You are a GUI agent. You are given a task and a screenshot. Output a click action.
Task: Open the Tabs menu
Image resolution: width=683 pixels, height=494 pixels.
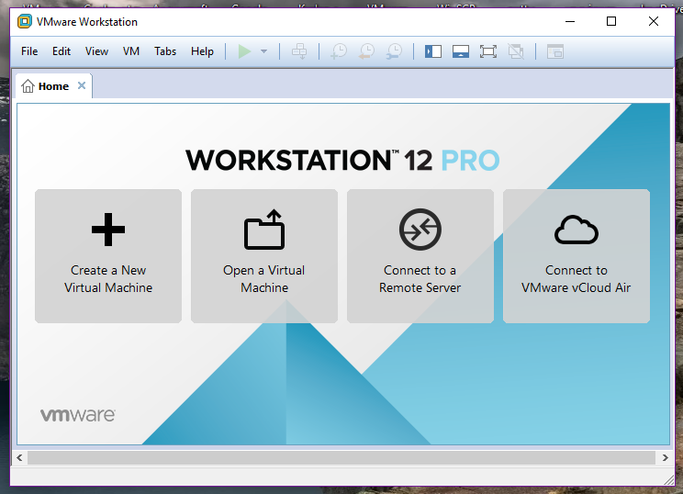(165, 51)
